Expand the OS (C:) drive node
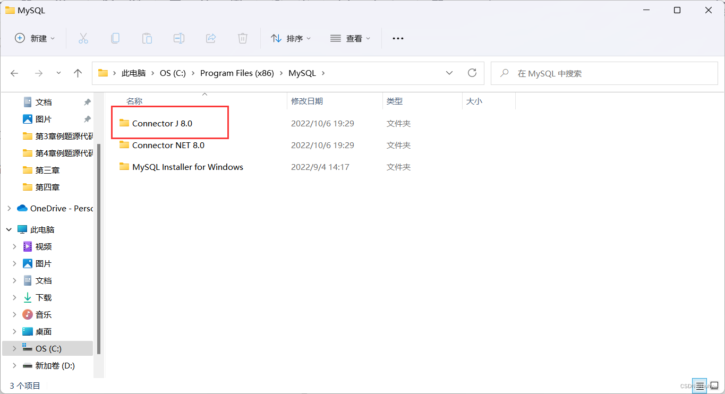Viewport: 725px width, 394px height. tap(15, 348)
